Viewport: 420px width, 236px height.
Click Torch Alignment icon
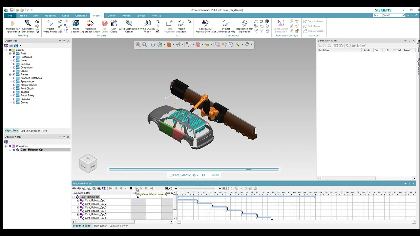[170, 26]
